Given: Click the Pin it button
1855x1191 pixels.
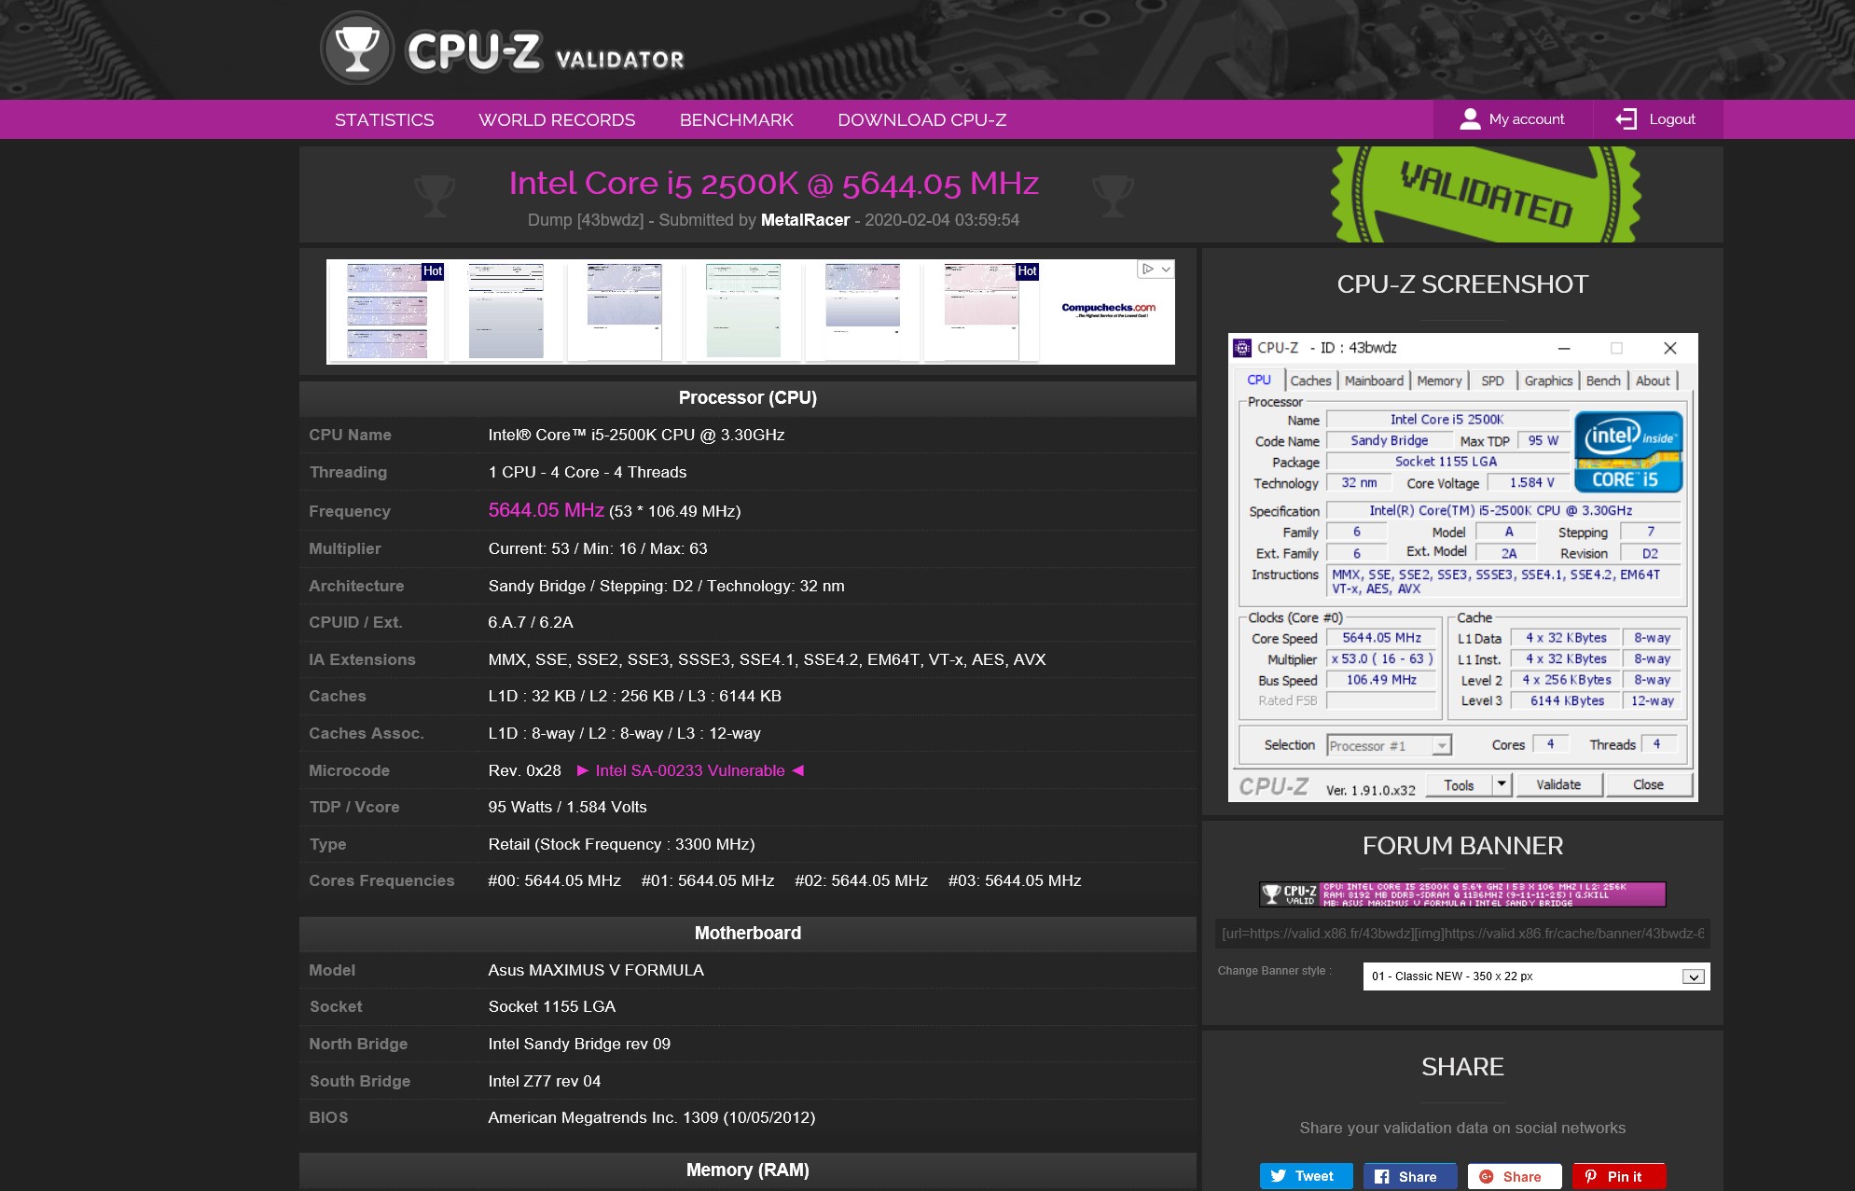Looking at the screenshot, I should click(x=1619, y=1176).
